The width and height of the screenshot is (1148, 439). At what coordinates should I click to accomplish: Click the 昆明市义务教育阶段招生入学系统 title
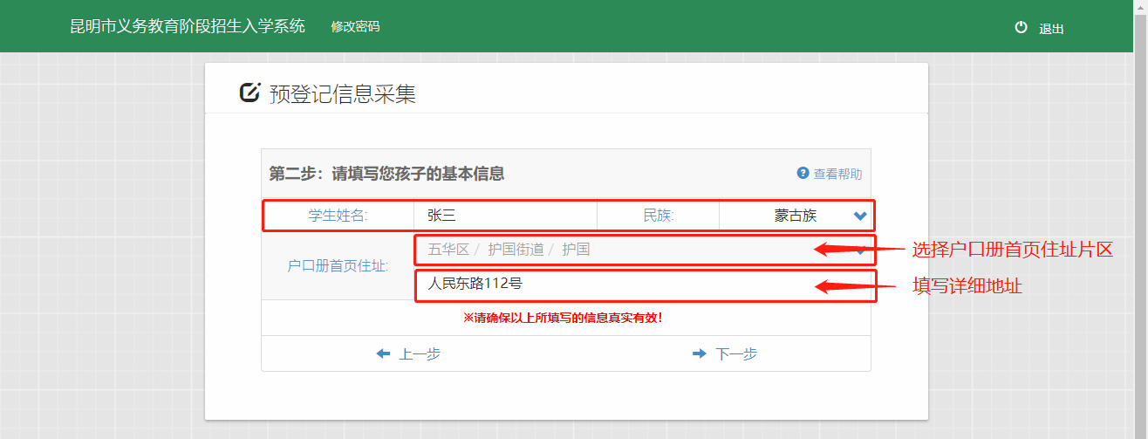click(x=188, y=26)
